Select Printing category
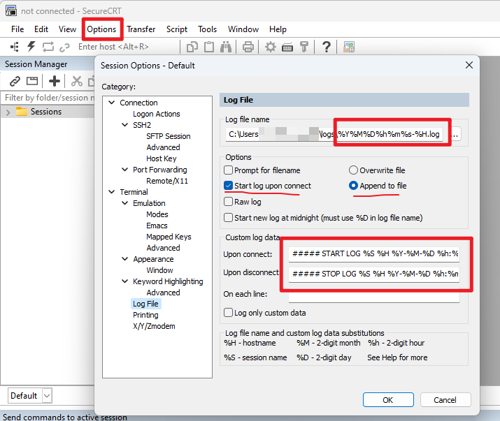This screenshot has width=500, height=421. [145, 315]
